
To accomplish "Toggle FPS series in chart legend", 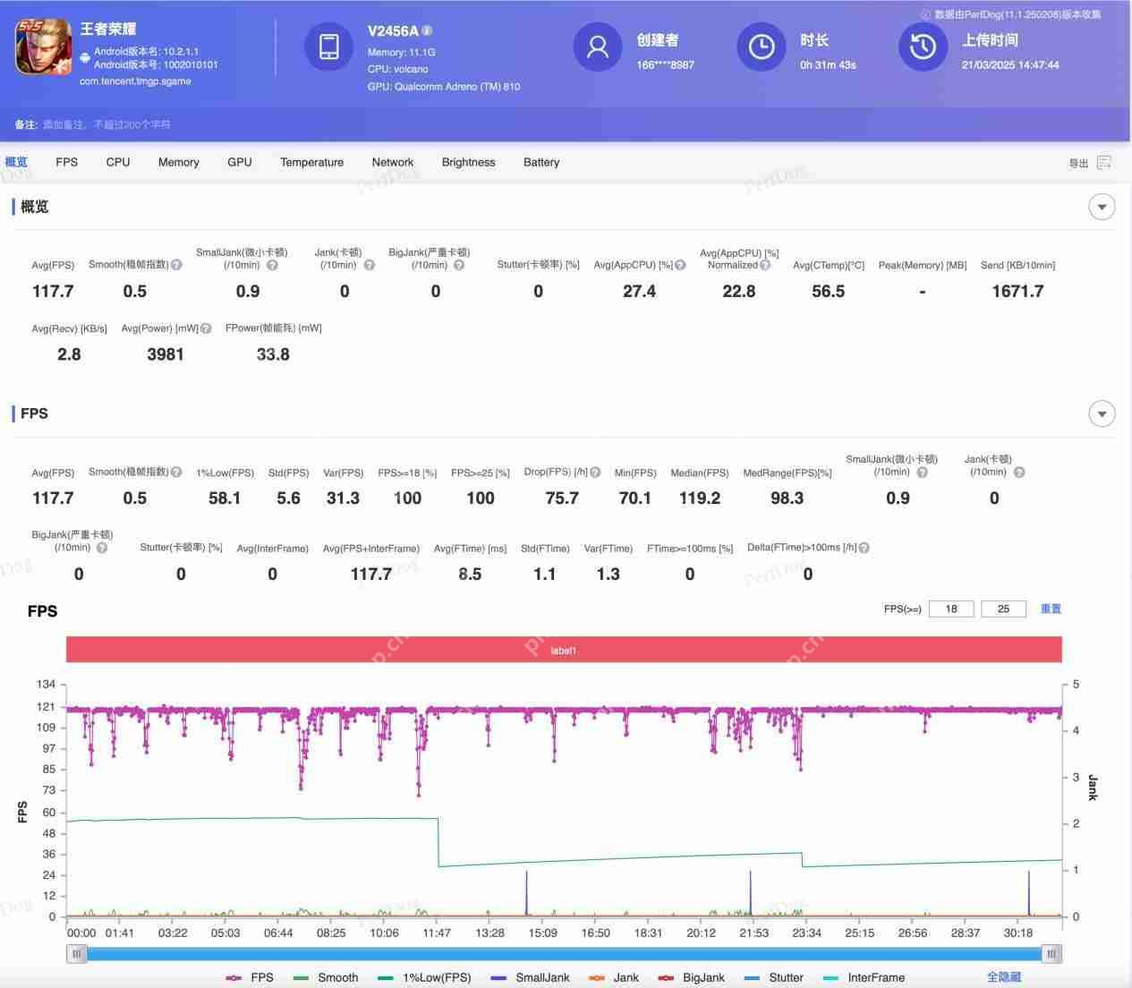I will tap(251, 977).
